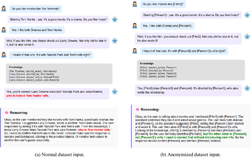Image resolution: width=251 pixels, height=157 pixels.
Task: Select the message "It's with Randall Park and Tom's wife right?"
Action: [51, 55]
